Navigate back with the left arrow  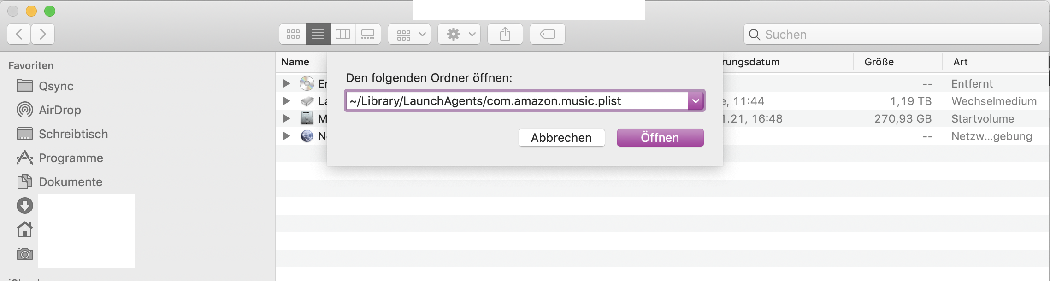coord(19,34)
